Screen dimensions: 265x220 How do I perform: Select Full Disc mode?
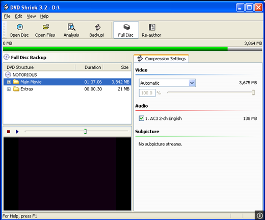pos(126,30)
